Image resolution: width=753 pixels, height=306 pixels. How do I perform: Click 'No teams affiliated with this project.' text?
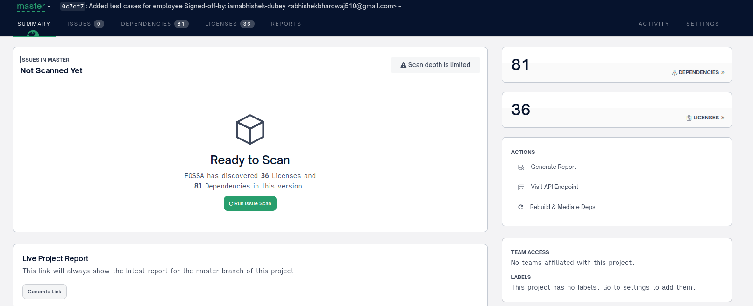click(573, 263)
